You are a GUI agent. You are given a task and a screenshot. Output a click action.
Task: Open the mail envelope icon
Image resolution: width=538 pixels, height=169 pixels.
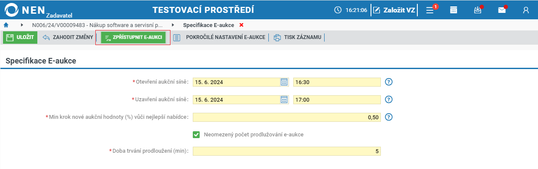tap(502, 10)
